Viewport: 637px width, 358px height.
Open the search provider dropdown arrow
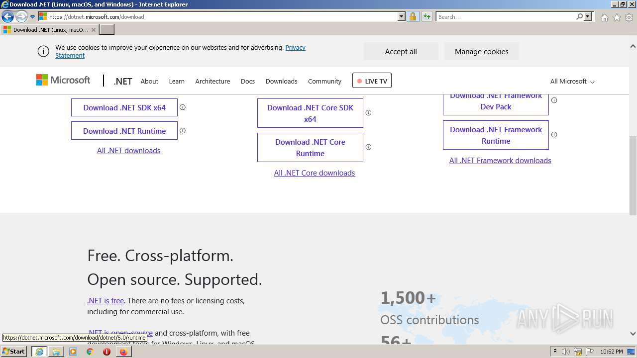pyautogui.click(x=588, y=17)
